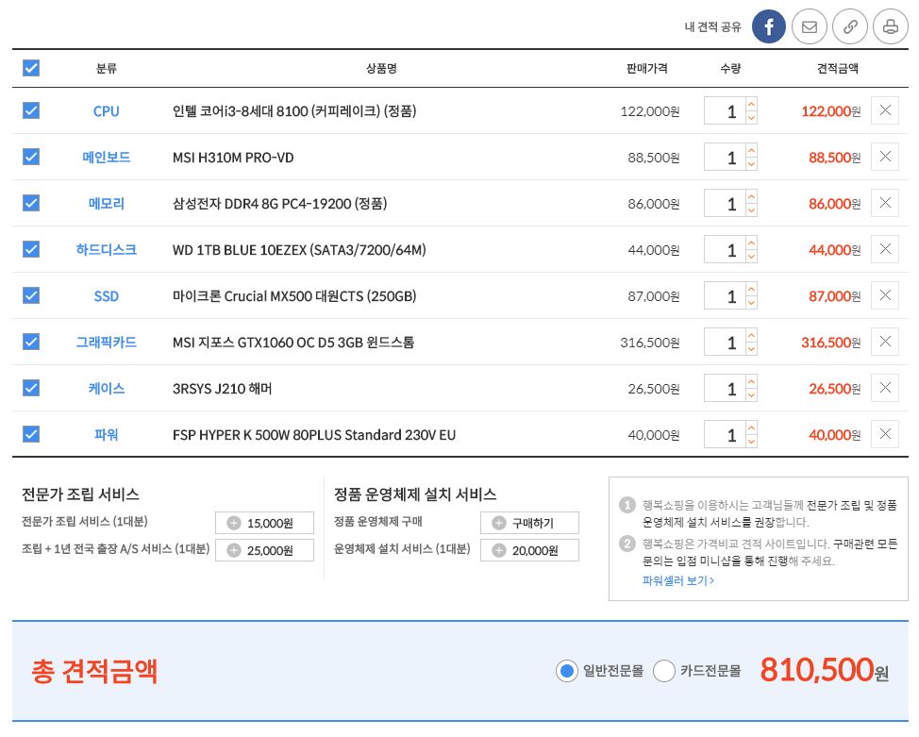Open the 그래픽카드 category link
Screen dimensions: 919x737
pyautogui.click(x=106, y=342)
